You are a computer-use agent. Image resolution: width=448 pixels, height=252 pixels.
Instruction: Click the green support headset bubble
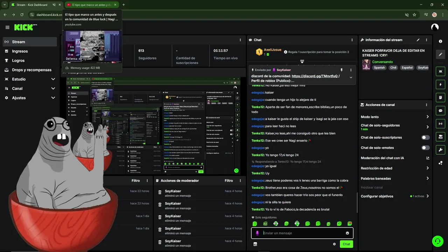point(437,241)
